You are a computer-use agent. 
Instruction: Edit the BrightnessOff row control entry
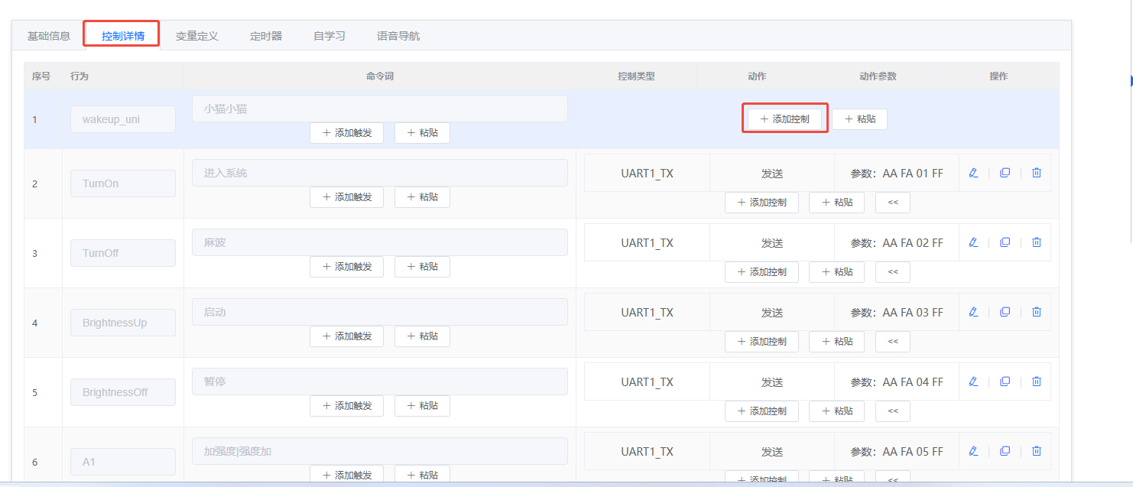(x=973, y=381)
